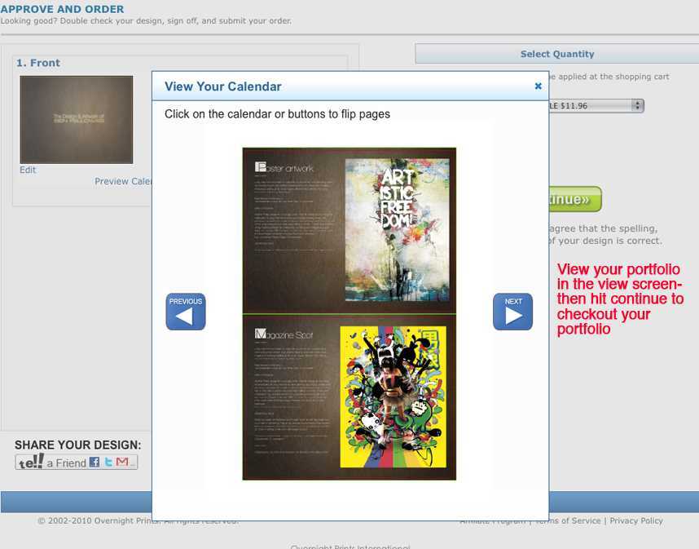This screenshot has width=699, height=549.
Task: Click the View Your Calendar title bar
Action: [x=326, y=86]
